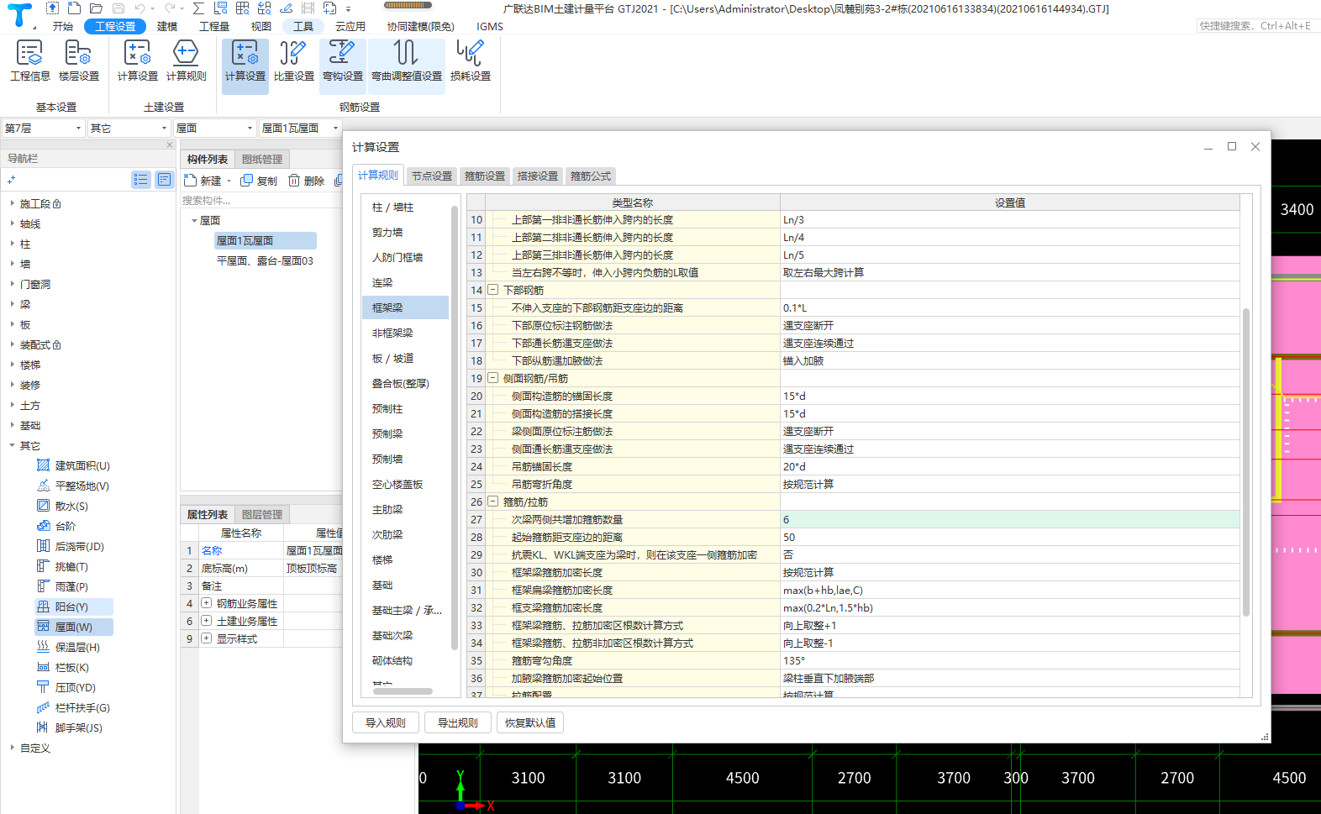Open 计算规则 calculation rules icon

tap(187, 61)
